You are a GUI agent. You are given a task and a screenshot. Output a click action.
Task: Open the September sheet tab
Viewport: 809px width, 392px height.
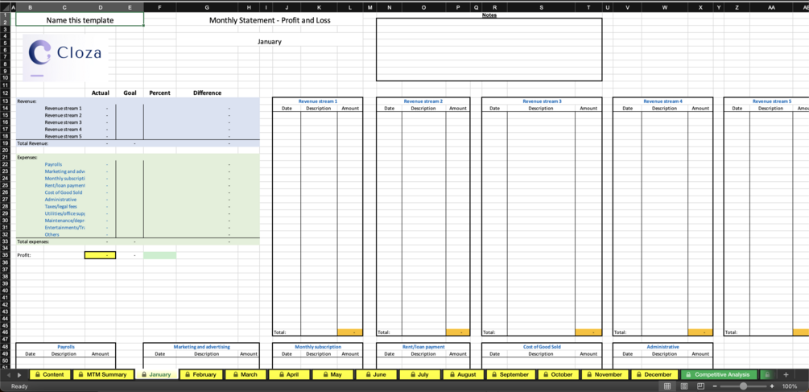coord(510,374)
